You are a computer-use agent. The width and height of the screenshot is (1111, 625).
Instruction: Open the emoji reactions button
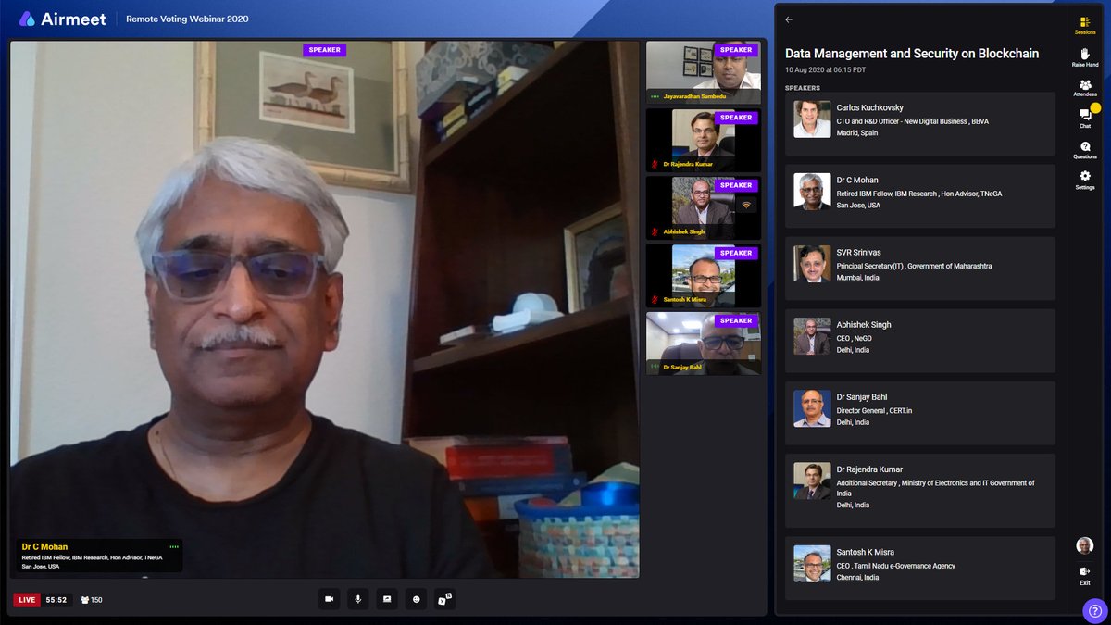pos(416,599)
